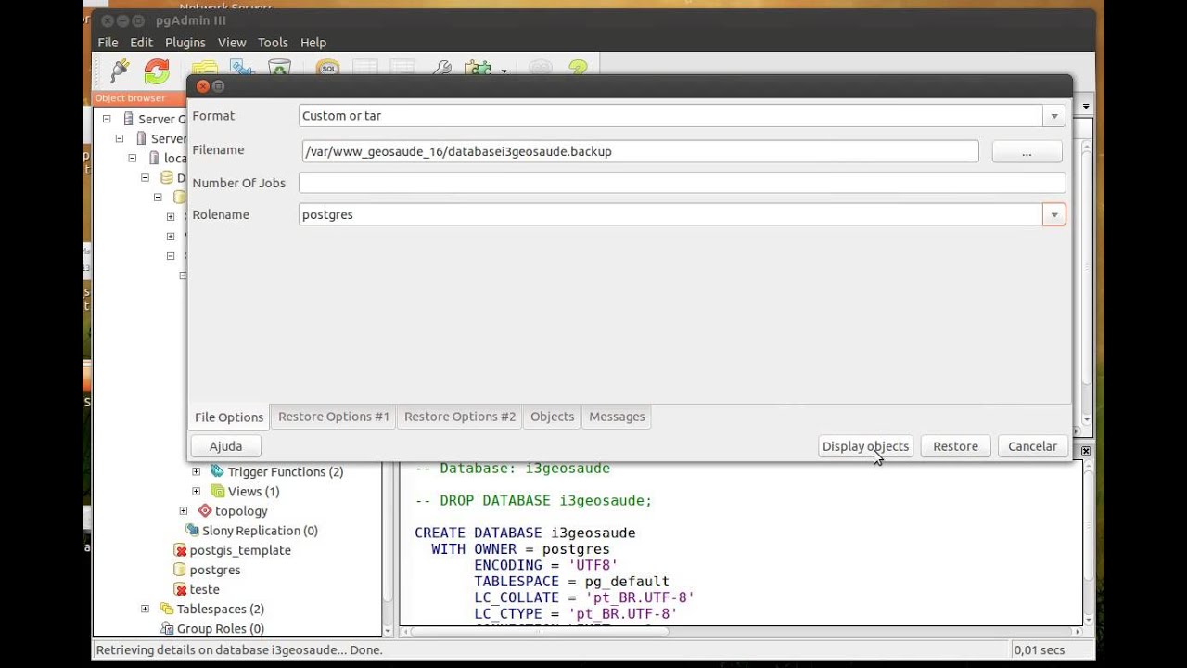1187x668 pixels.
Task: Close the SQL pane with its X button
Action: [x=1085, y=451]
